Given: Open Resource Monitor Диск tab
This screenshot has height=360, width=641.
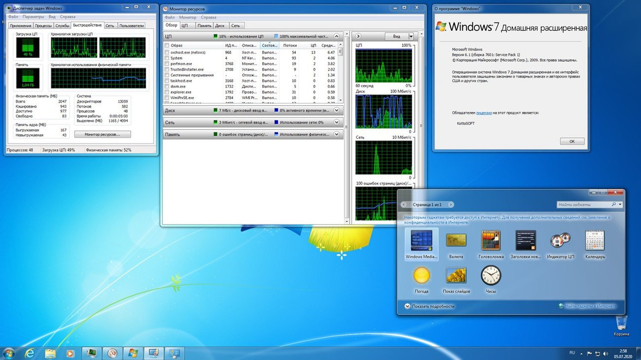Looking at the screenshot, I should click(x=220, y=25).
